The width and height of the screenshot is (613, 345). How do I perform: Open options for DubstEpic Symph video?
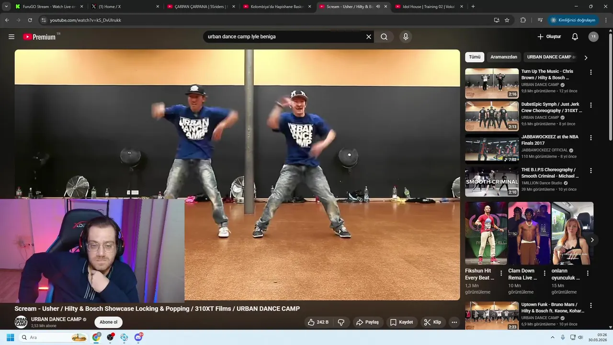[x=590, y=105]
